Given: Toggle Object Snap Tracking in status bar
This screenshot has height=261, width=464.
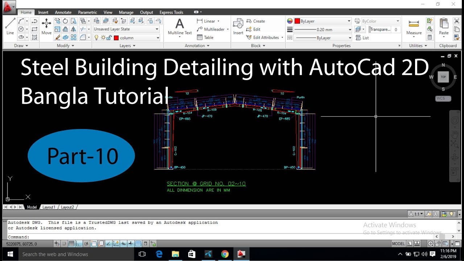Looking at the screenshot, I should 109,244.
